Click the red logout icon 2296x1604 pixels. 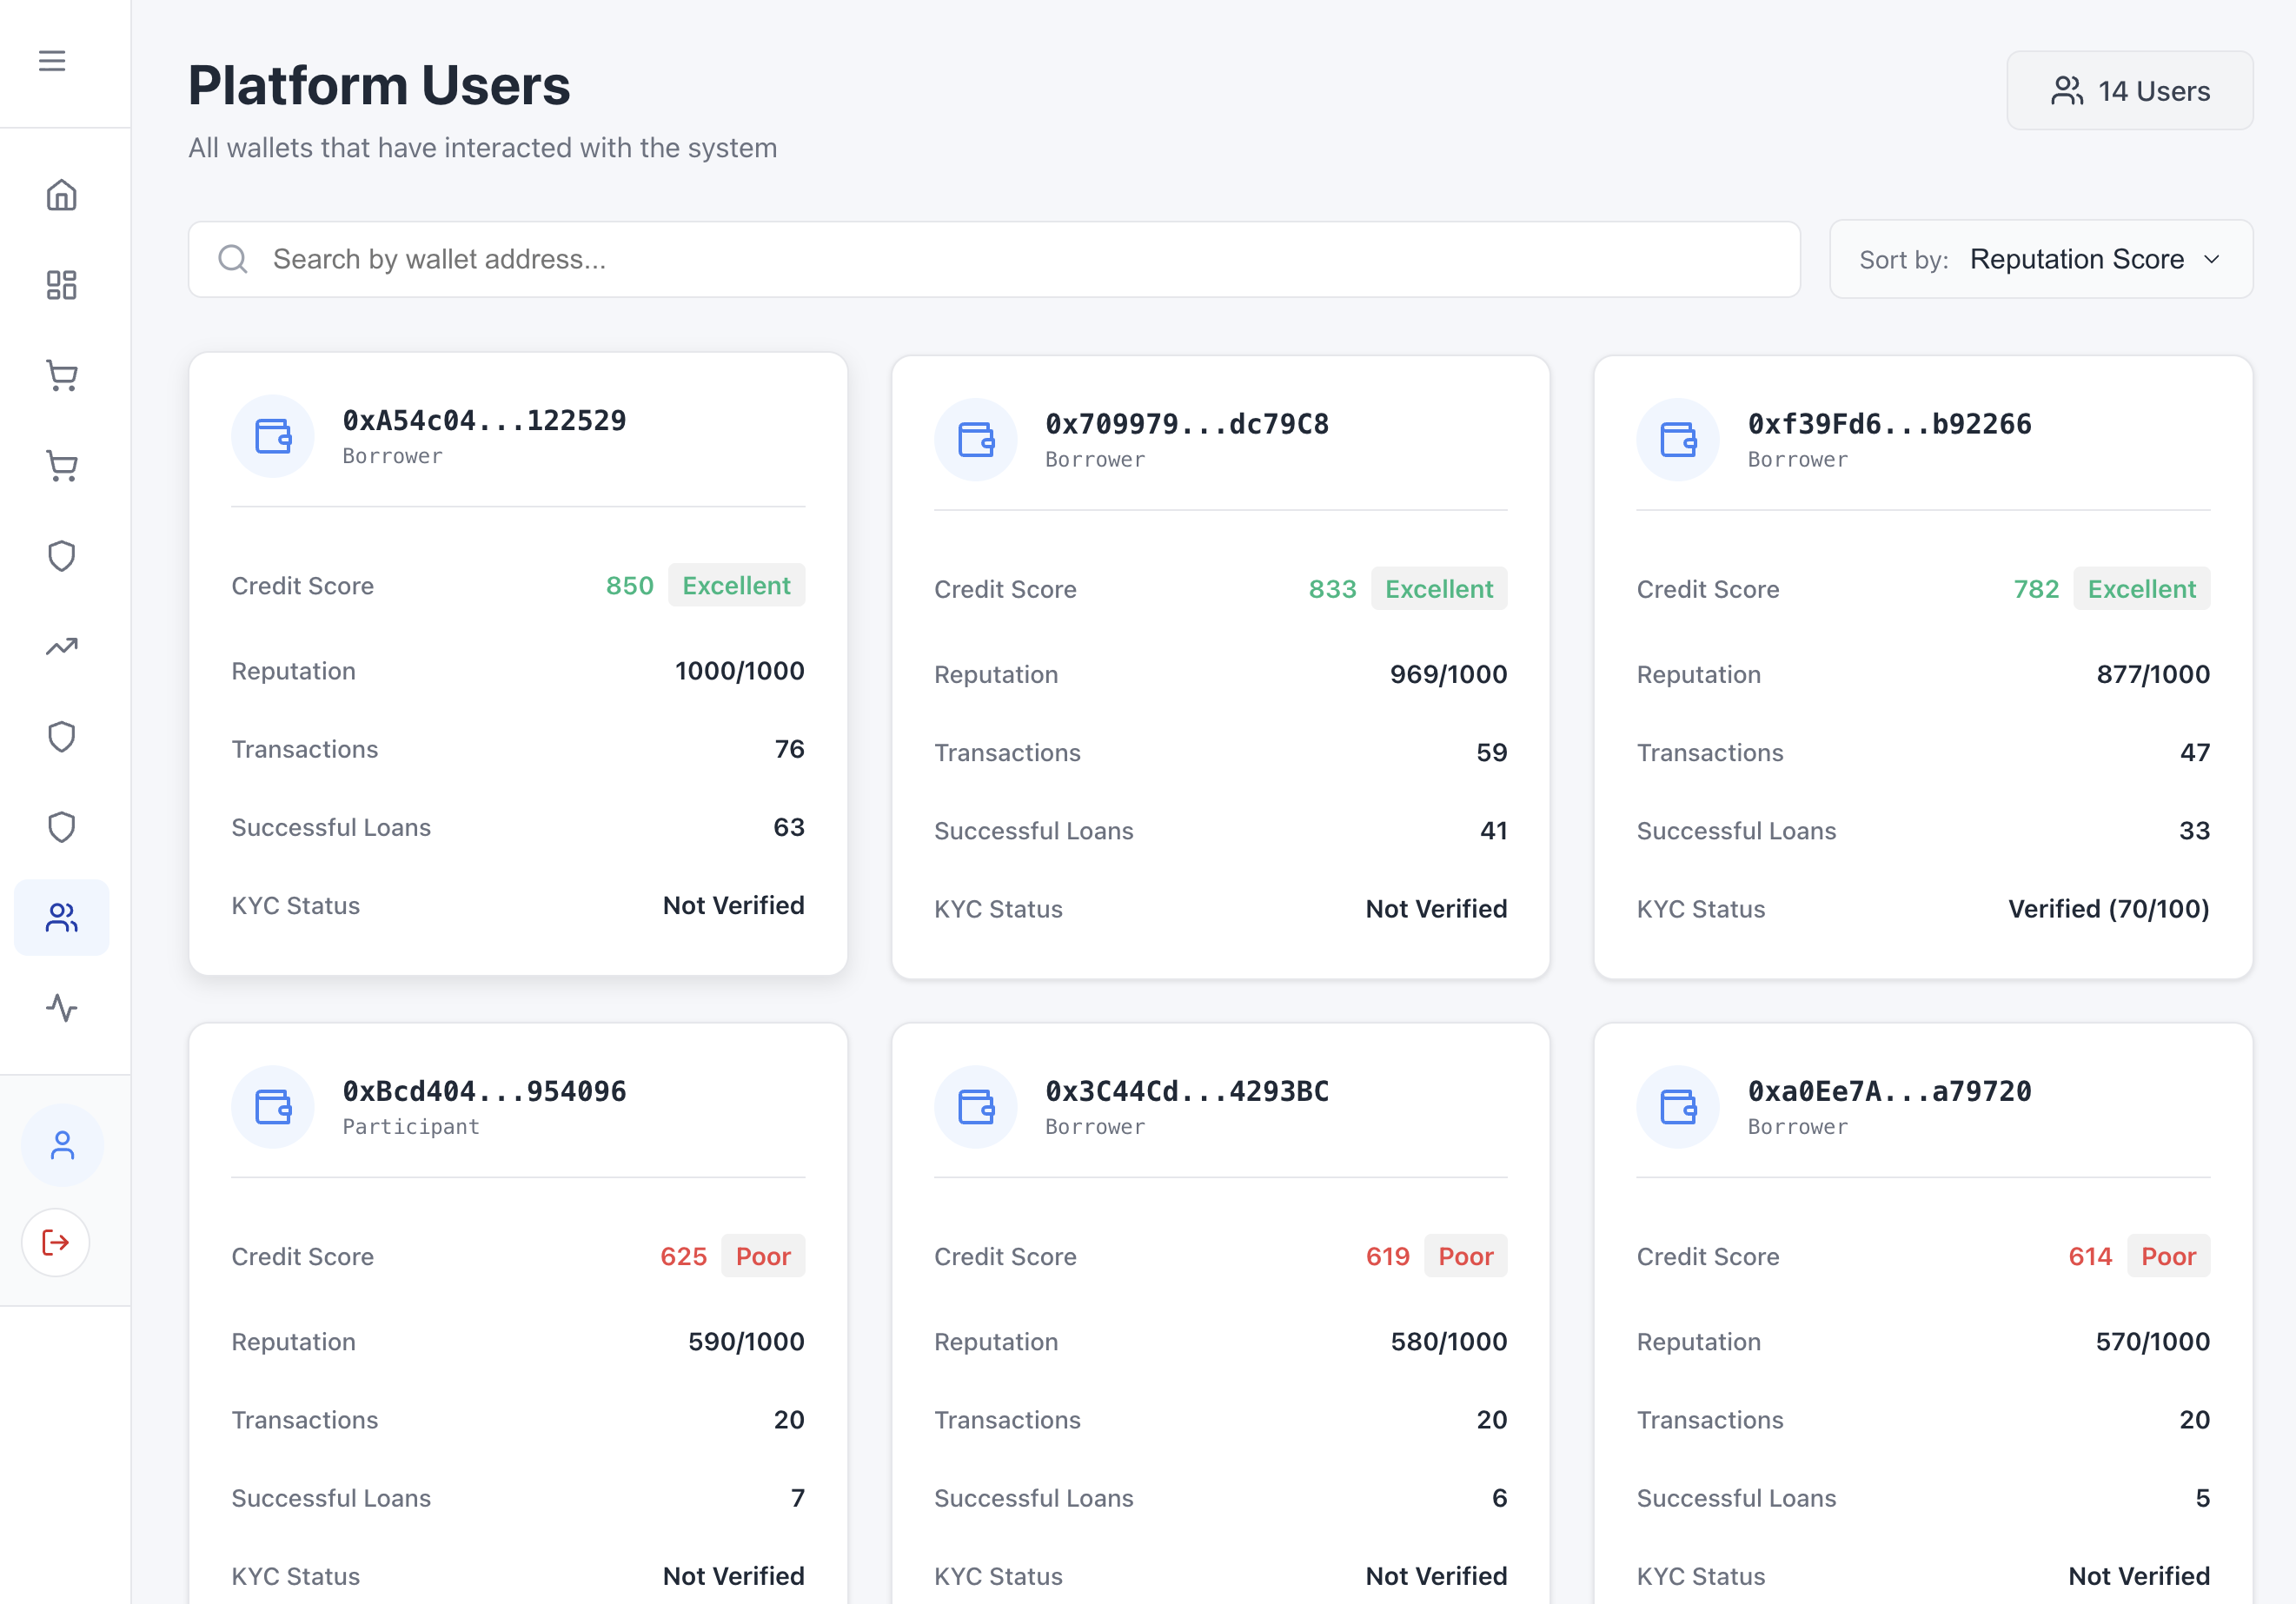pos(56,1242)
